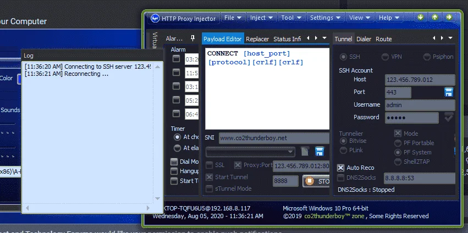Select PF System mode radio
The height and width of the screenshot is (233, 468).
click(x=398, y=152)
